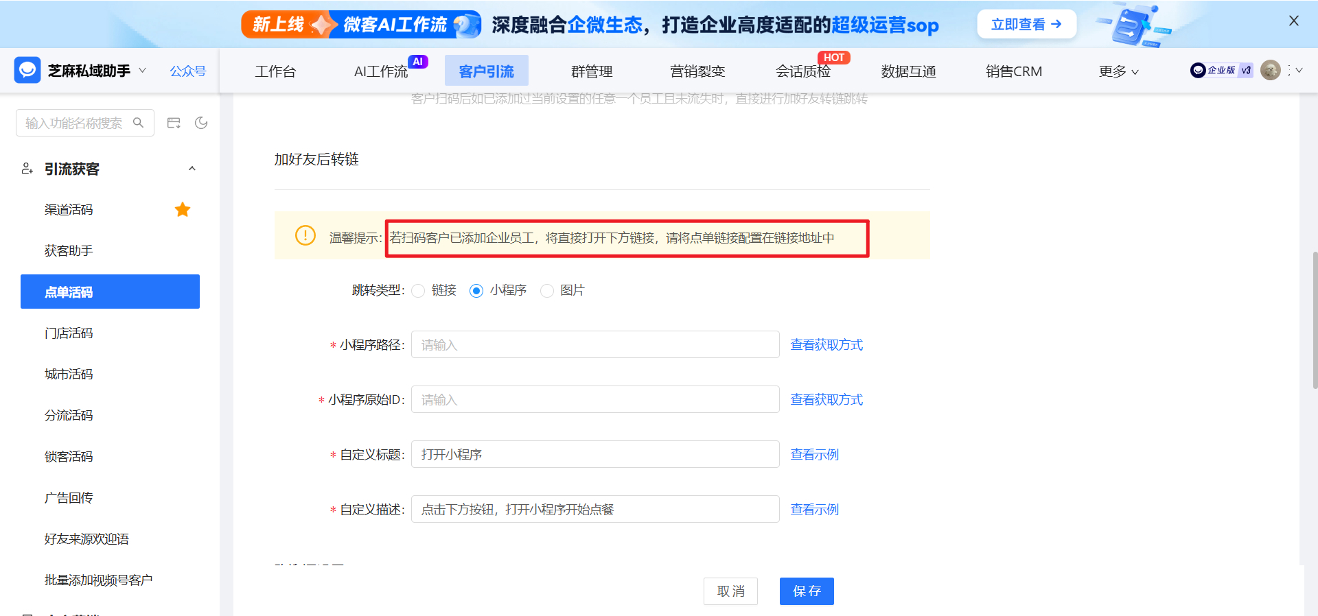The height and width of the screenshot is (616, 1318).
Task: Focus the 输入功能名称搜索 search field
Action: point(85,123)
